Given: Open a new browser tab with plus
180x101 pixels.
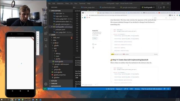Looking at the screenshot, I should 174,13.
